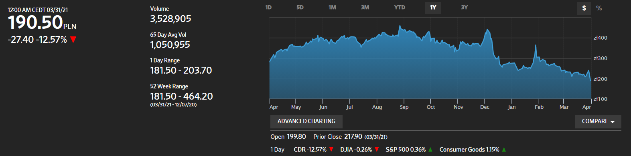This screenshot has width=631, height=156.
Task: Select the 5D chart range tab
Action: (x=300, y=8)
